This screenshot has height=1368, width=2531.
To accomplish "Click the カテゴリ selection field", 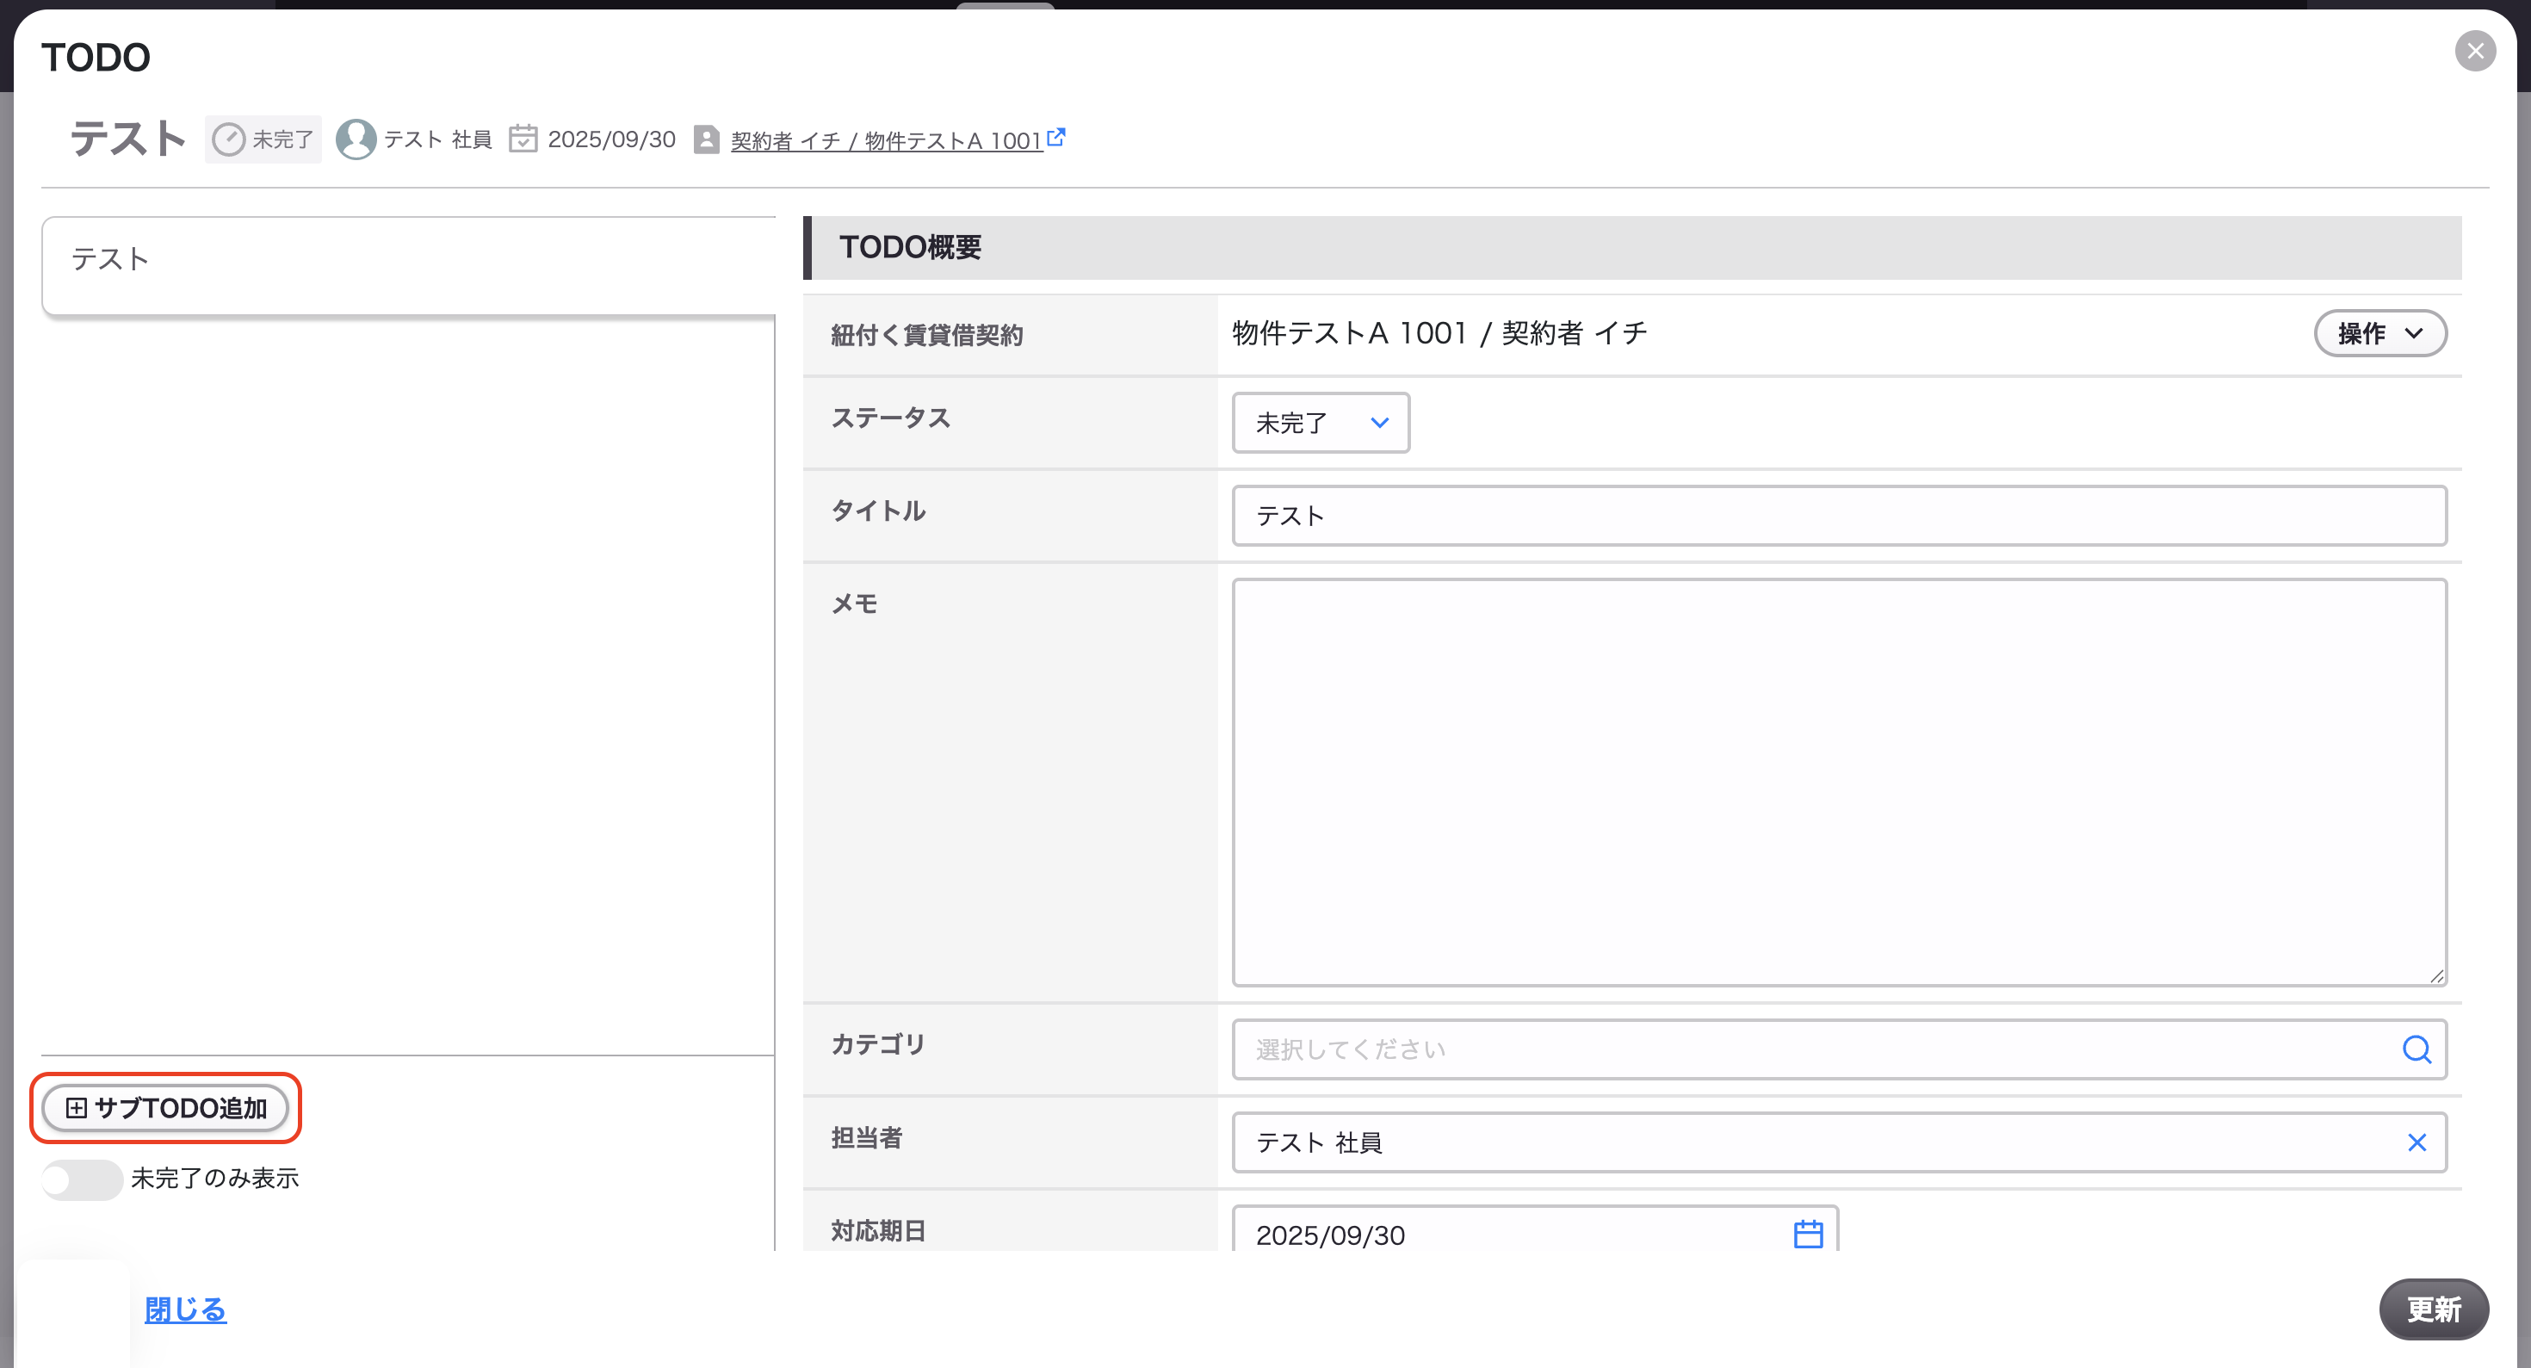I will pos(1838,1049).
